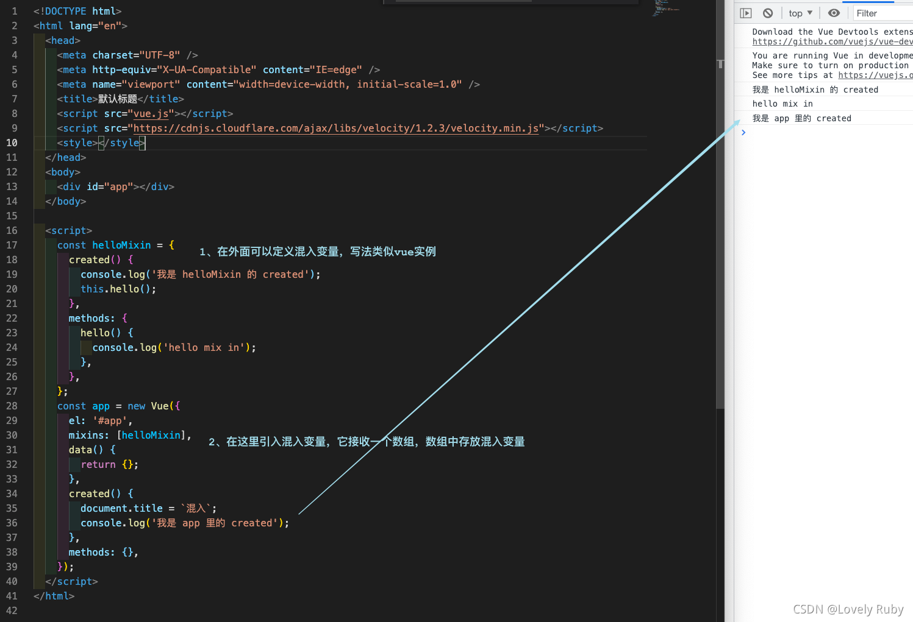Open the github.com/vuejs/vue-dev link in console

tap(832, 41)
